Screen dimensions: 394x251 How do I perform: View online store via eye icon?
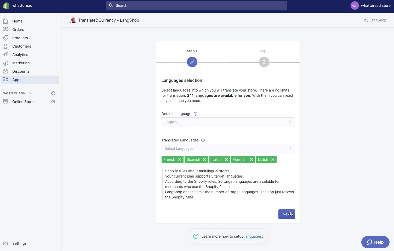tap(53, 102)
